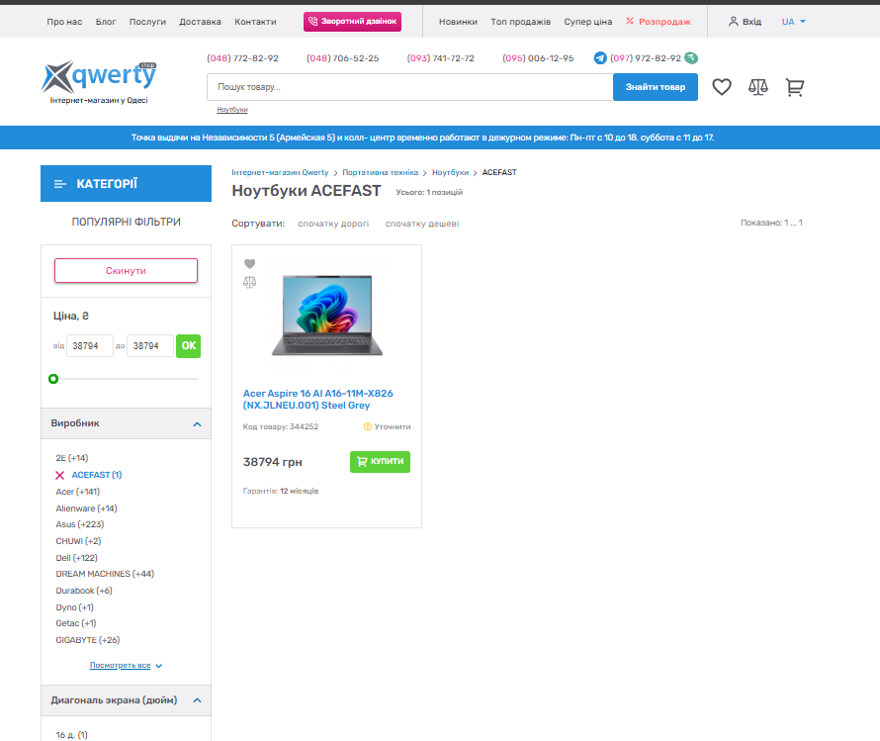
Task: Collapse the Виробник filter section
Action: click(197, 423)
